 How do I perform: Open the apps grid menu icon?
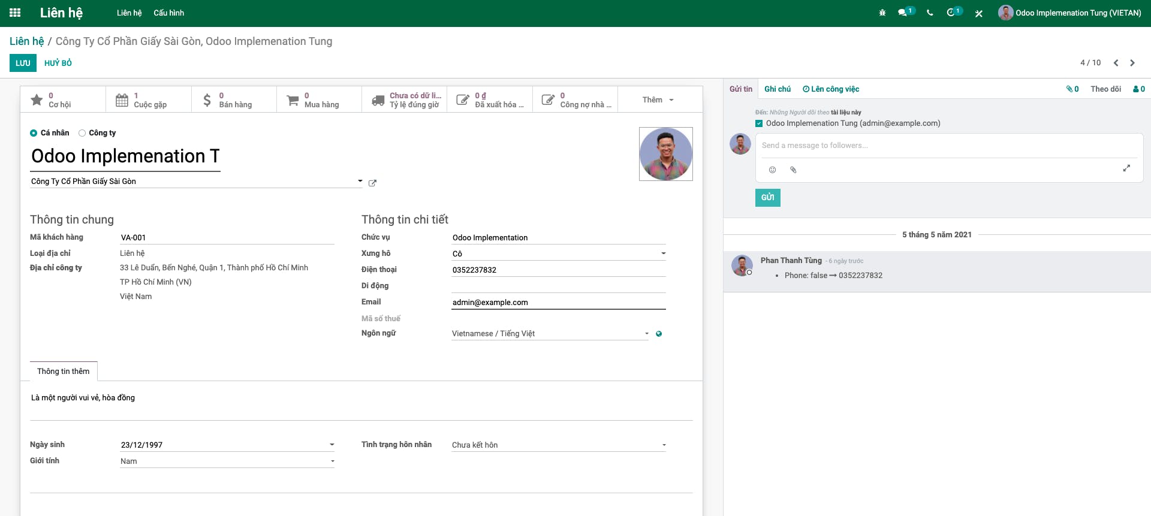15,13
